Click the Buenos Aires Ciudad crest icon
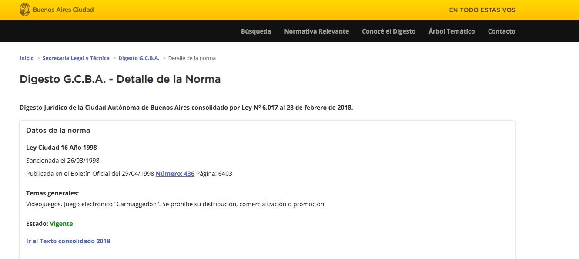The height and width of the screenshot is (259, 579). pos(25,10)
